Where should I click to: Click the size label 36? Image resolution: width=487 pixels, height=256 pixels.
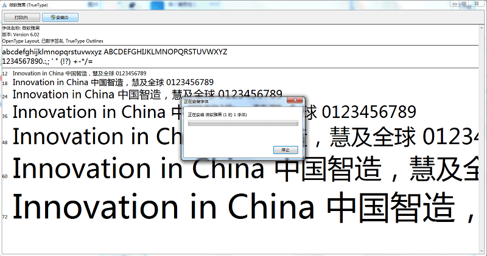tap(5, 116)
